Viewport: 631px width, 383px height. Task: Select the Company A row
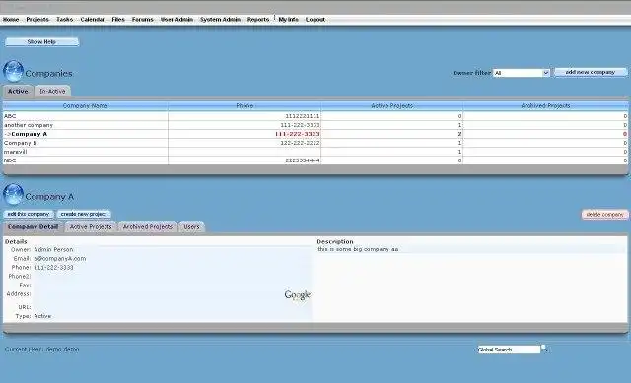[315, 134]
